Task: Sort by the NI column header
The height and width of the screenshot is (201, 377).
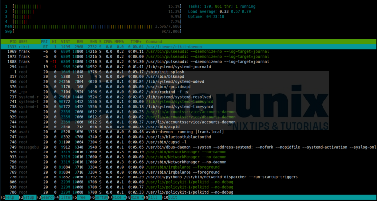Action: click(54, 42)
